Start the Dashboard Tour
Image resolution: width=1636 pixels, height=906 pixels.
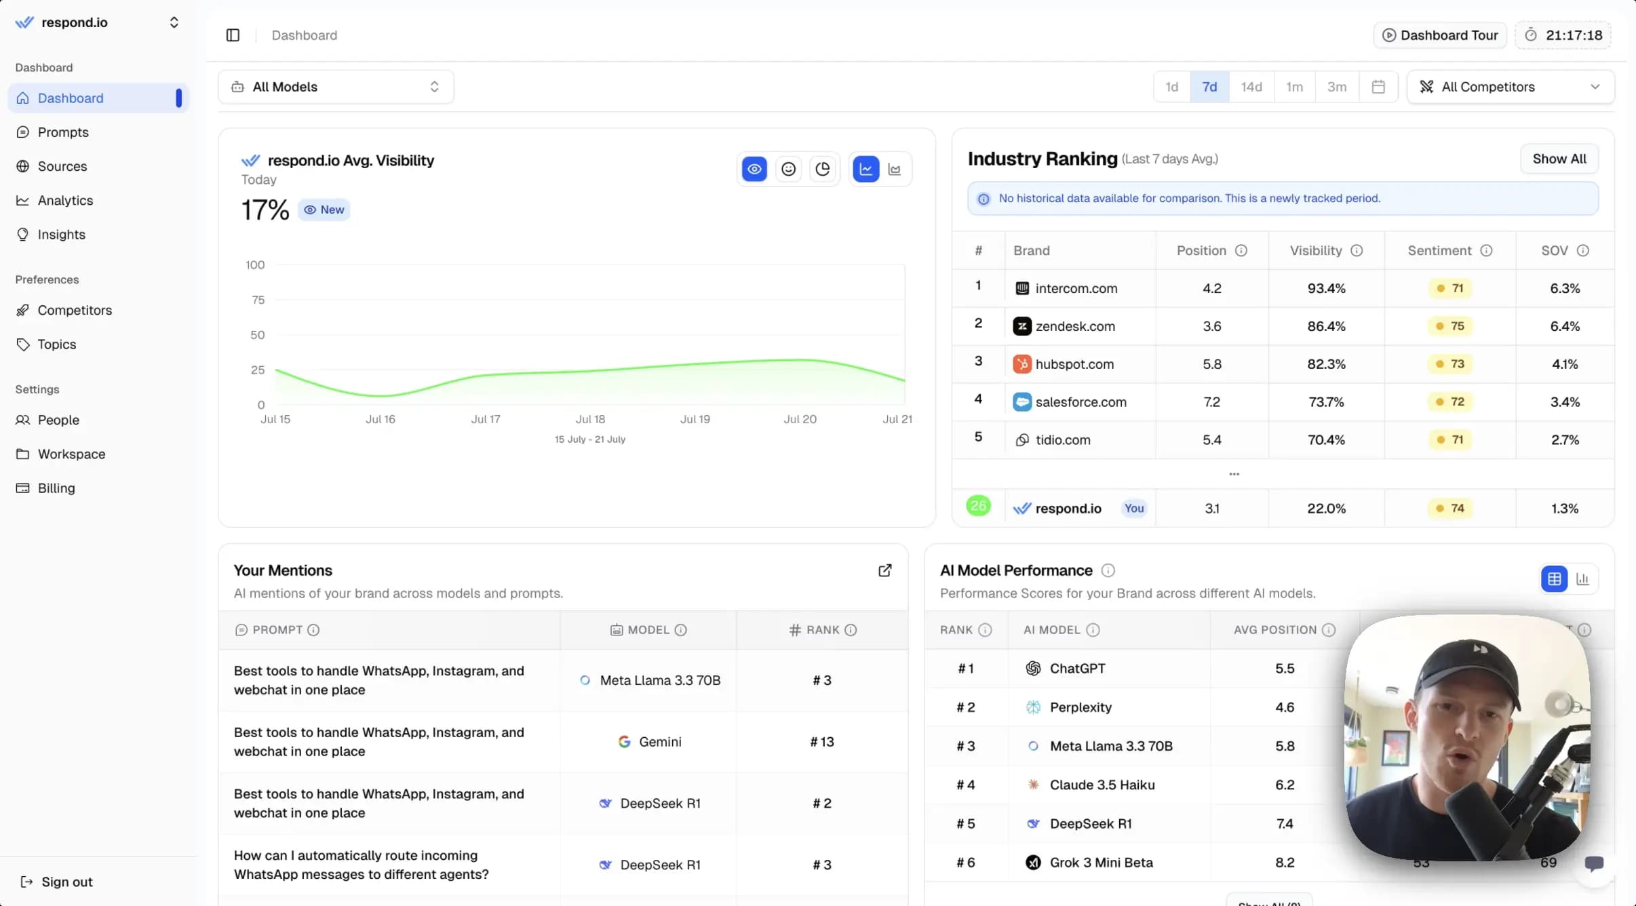pos(1439,35)
